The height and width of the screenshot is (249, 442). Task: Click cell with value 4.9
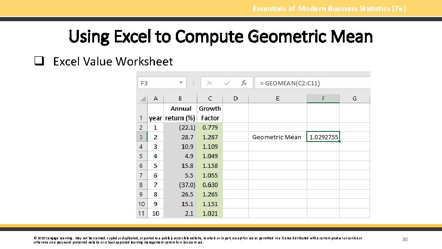pyautogui.click(x=180, y=156)
